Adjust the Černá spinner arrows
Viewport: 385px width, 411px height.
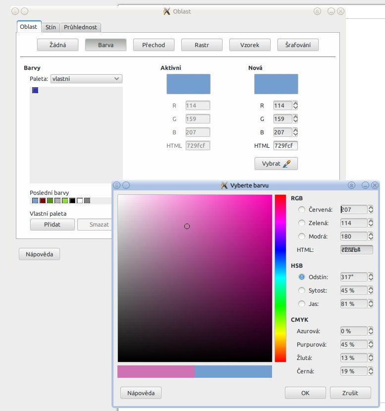click(371, 371)
